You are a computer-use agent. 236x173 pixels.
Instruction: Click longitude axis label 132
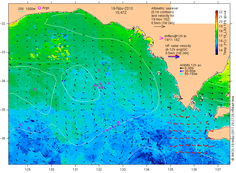pyautogui.click(x=99, y=170)
